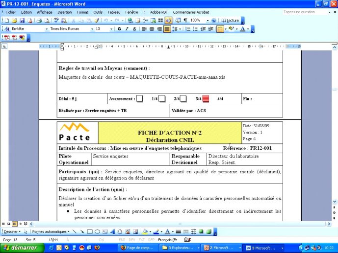
Task: Click the format painter brush icon
Action: tap(97, 21)
